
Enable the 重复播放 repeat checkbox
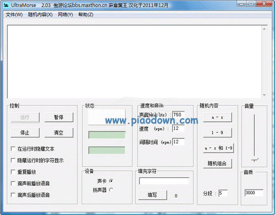tap(13, 172)
